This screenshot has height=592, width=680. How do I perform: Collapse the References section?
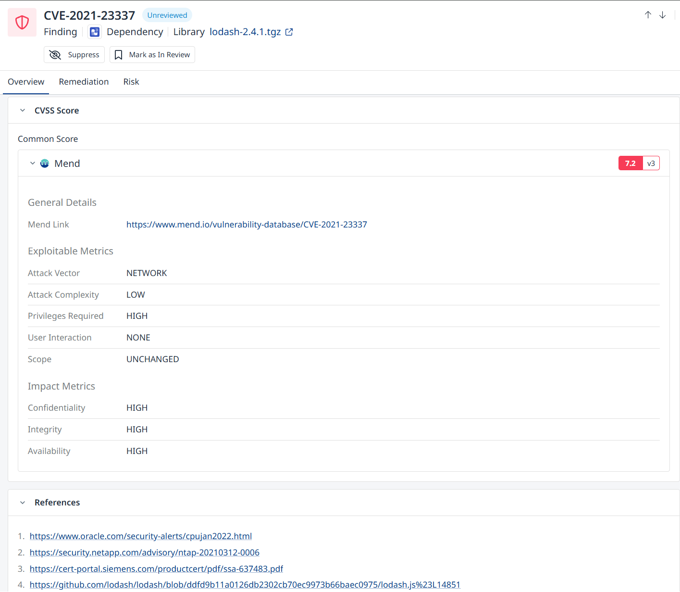coord(23,503)
